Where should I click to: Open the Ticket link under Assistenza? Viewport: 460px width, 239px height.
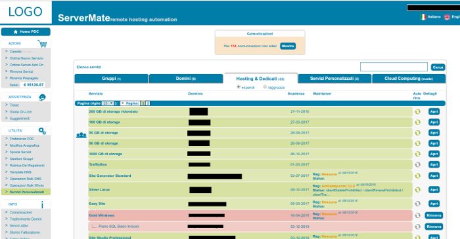(x=14, y=105)
